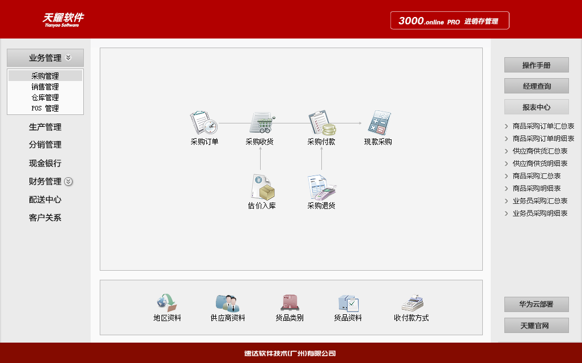
Task: Open 分销管理 module
Action: pyautogui.click(x=45, y=144)
